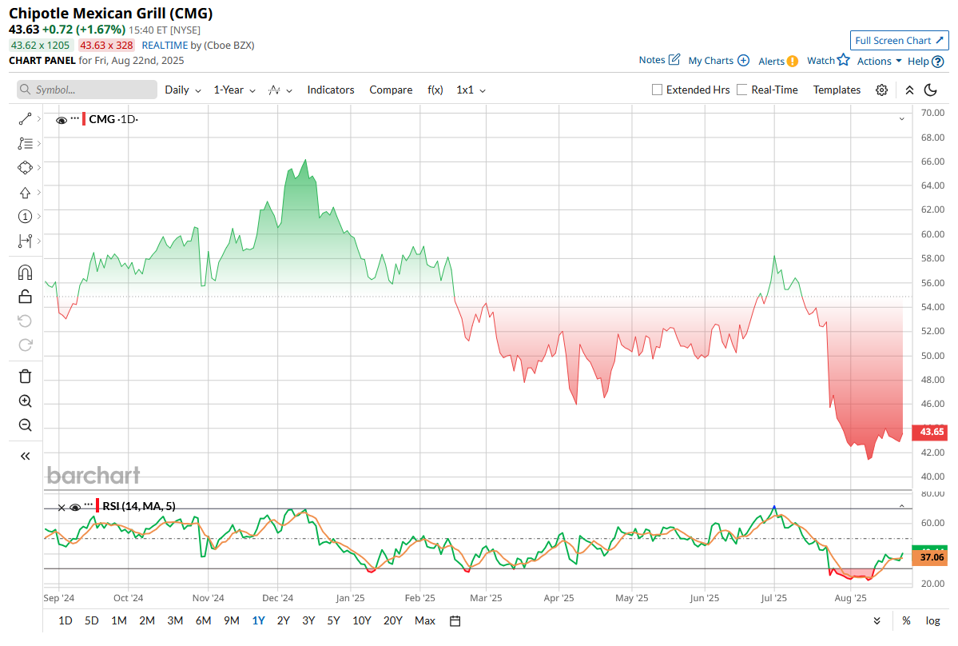Toggle the magnet snap mode

pyautogui.click(x=25, y=272)
